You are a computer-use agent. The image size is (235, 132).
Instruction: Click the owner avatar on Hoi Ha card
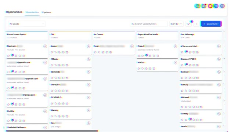click(45, 111)
